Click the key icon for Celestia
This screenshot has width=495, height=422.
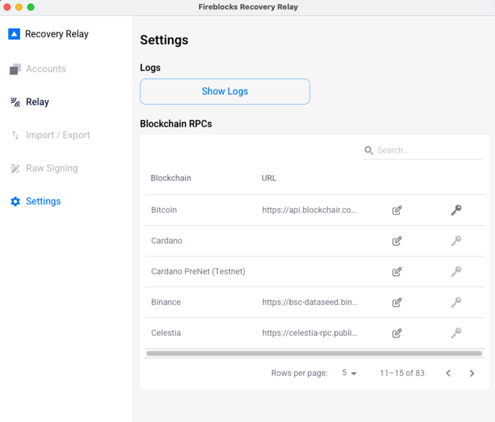[456, 333]
